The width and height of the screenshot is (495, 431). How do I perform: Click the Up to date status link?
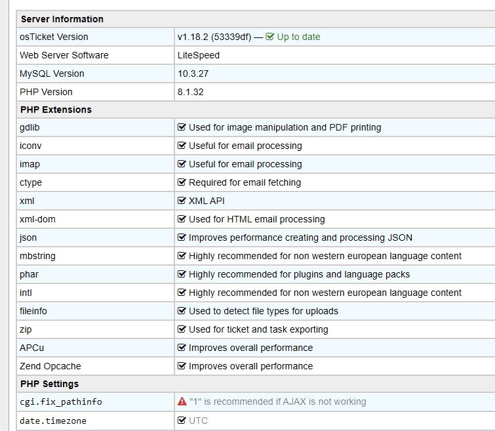298,37
